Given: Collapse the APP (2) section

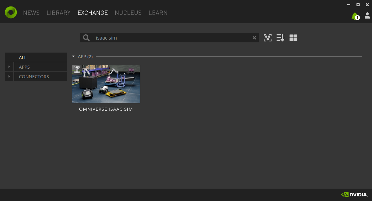Looking at the screenshot, I should click(x=73, y=57).
